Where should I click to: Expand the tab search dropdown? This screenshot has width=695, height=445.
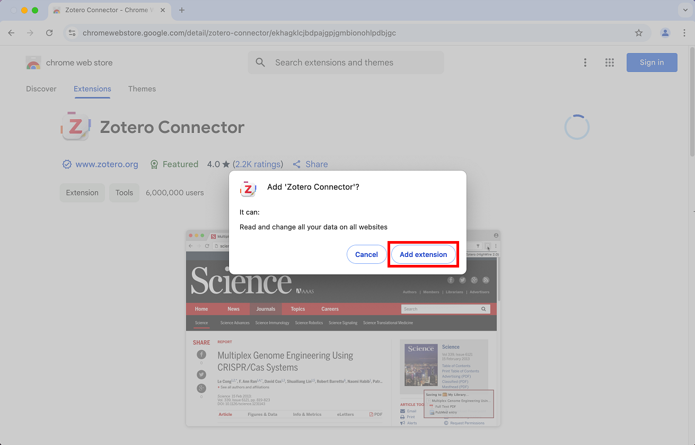click(684, 10)
